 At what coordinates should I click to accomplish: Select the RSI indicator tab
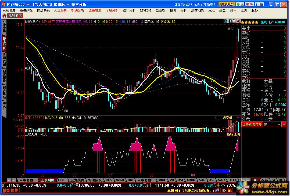click(180, 180)
